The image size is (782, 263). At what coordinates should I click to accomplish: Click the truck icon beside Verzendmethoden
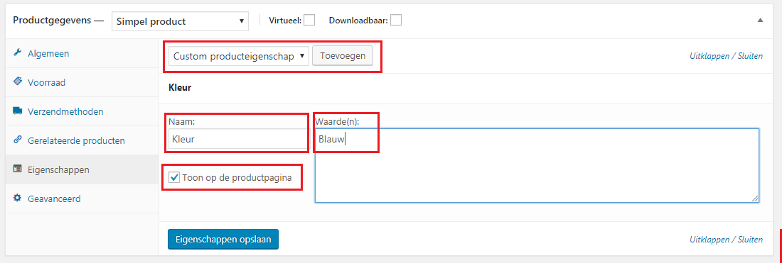pyautogui.click(x=18, y=111)
